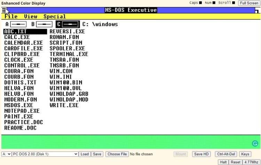Select MSDOS.EXE file

[x=19, y=105]
